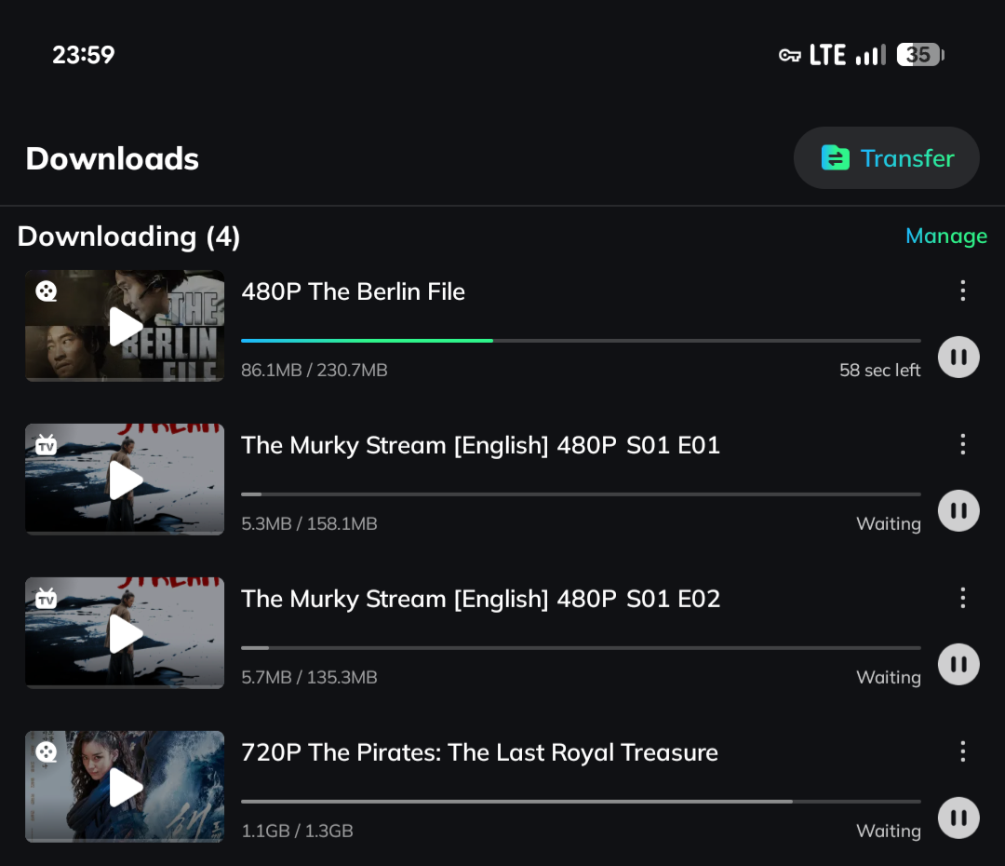Select the title ending in 'S01 E02'

(481, 599)
